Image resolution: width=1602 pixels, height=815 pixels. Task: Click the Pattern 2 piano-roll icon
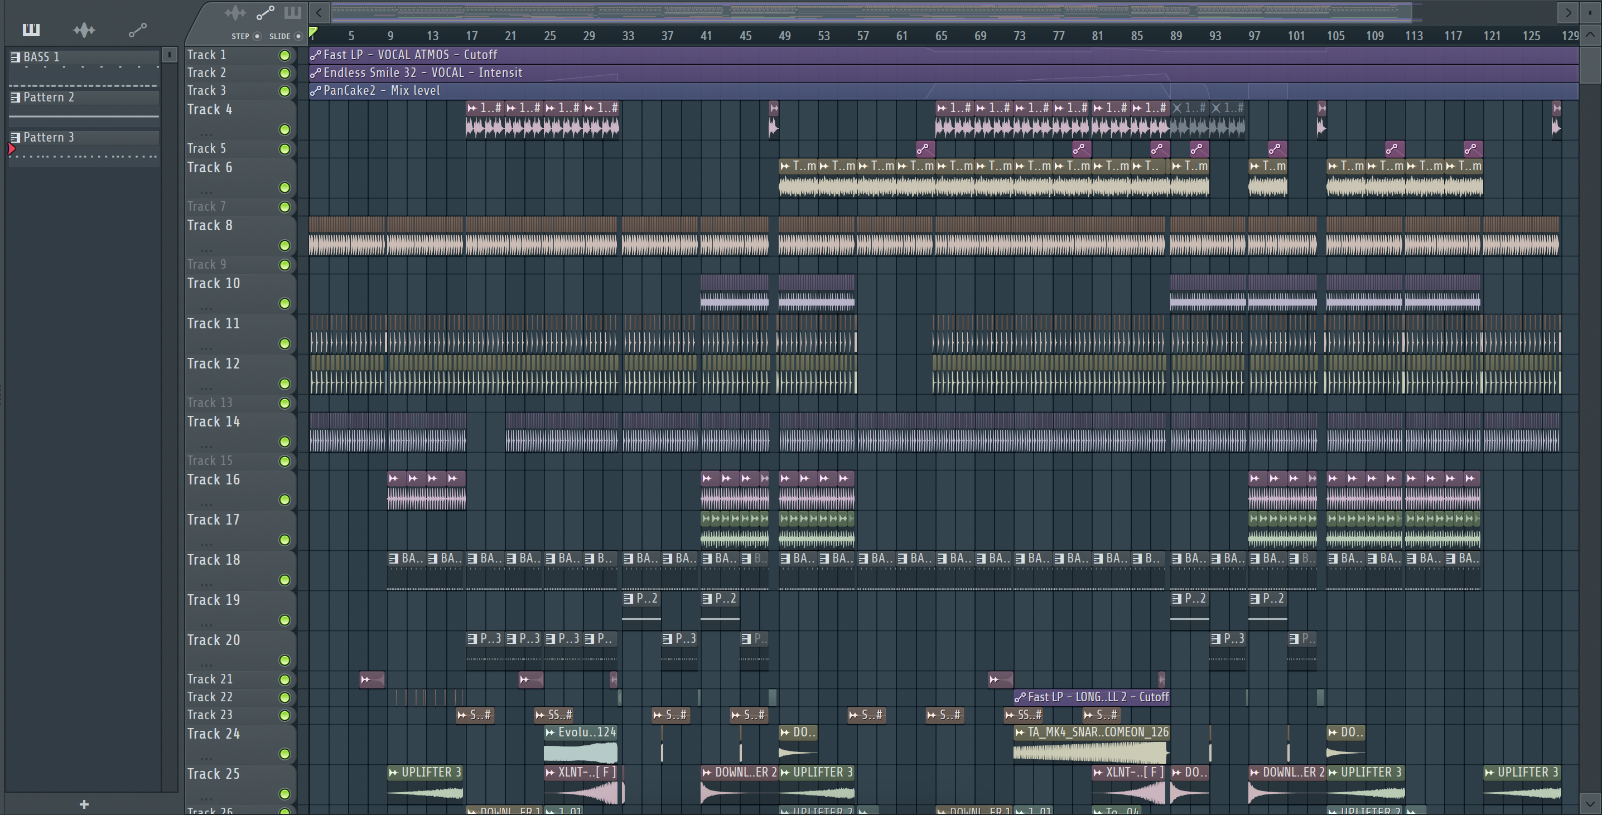click(x=16, y=98)
